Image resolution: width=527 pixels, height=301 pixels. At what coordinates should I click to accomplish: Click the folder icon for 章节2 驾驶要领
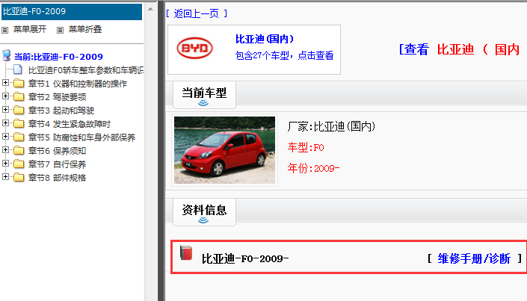click(x=19, y=96)
